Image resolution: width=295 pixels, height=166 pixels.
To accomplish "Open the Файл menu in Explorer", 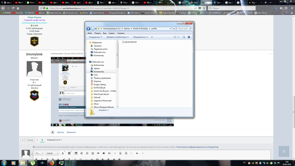I will tap(90, 33).
